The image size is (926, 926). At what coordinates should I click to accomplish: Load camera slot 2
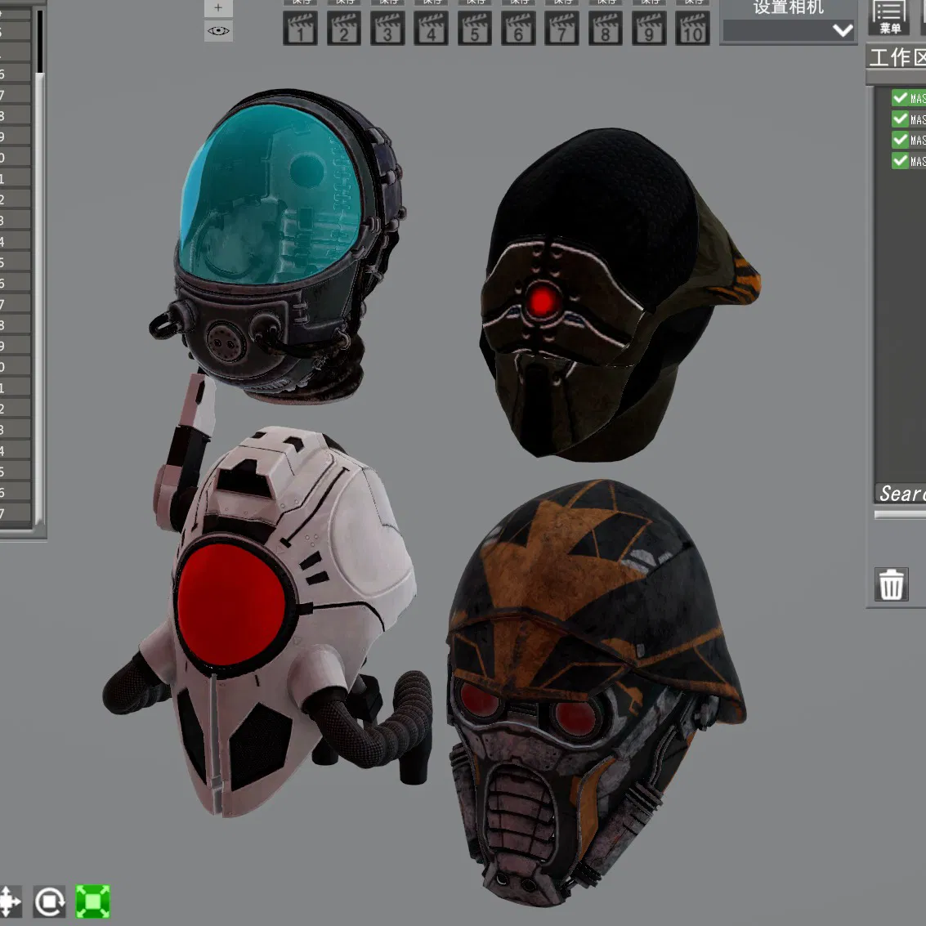click(344, 29)
